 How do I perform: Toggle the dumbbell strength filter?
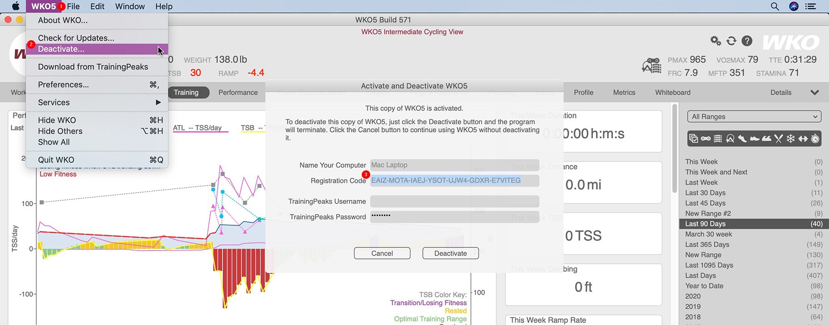point(803,138)
